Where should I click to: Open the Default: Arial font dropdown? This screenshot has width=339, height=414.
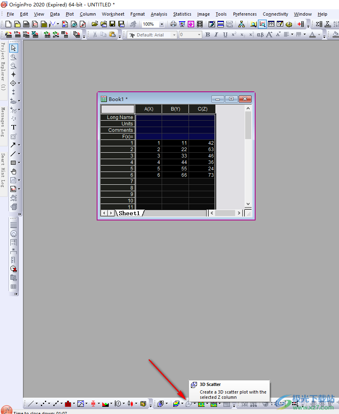coord(174,35)
